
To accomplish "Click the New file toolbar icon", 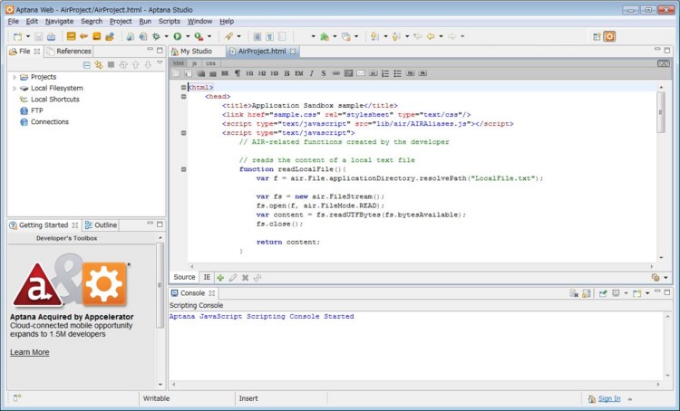I will click(17, 37).
